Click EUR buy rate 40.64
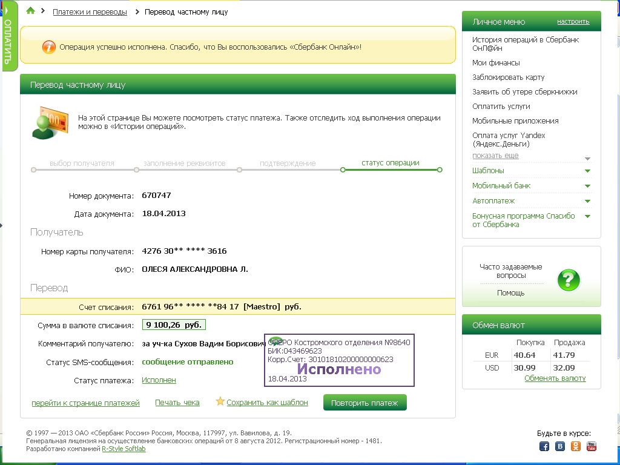This screenshot has height=465, width=620. click(524, 355)
